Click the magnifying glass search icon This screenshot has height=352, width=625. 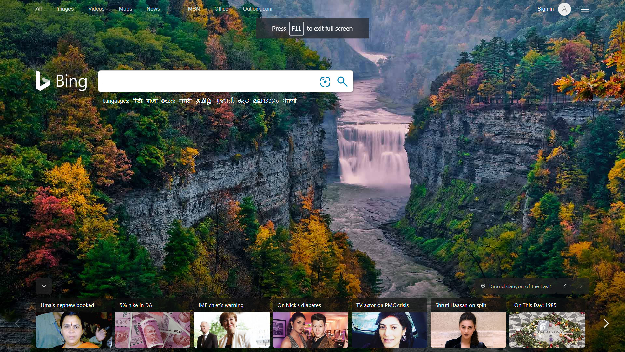pos(342,81)
